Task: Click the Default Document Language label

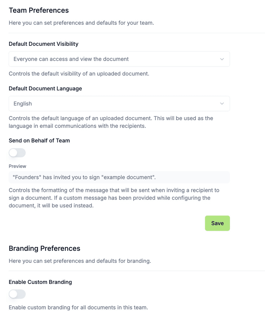Action: point(45,89)
